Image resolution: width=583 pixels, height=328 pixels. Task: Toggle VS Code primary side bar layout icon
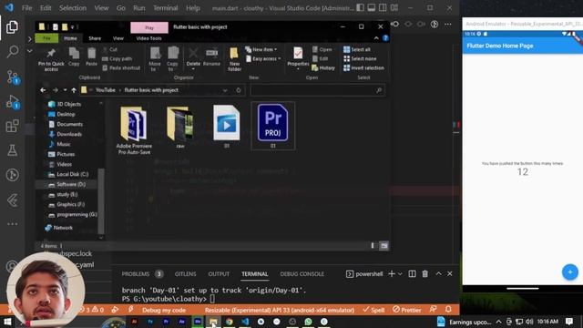tap(360, 7)
